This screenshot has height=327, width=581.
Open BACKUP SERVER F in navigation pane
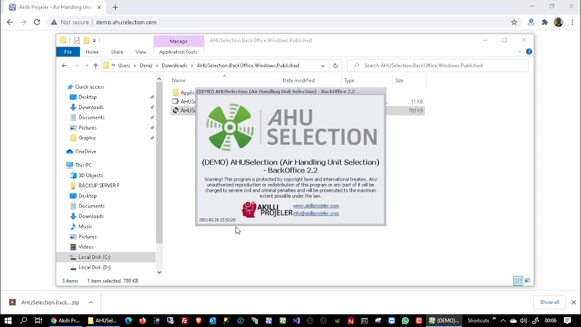pyautogui.click(x=98, y=186)
